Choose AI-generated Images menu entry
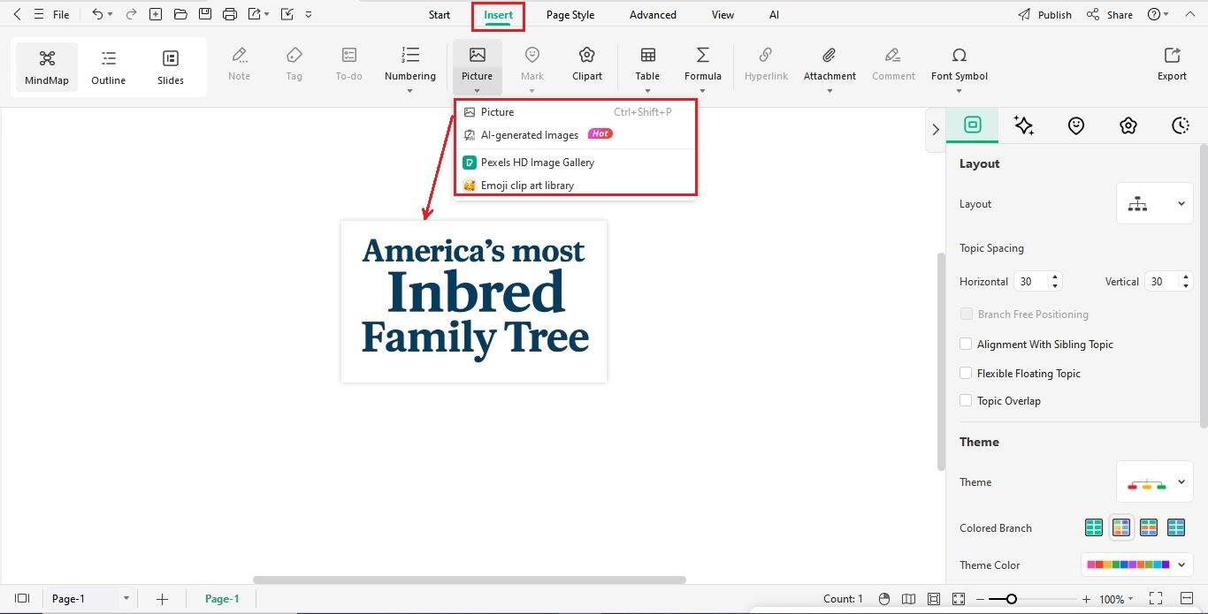Image resolution: width=1208 pixels, height=614 pixels. pos(575,134)
